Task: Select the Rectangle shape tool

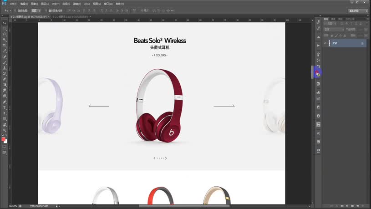Action: [4, 119]
